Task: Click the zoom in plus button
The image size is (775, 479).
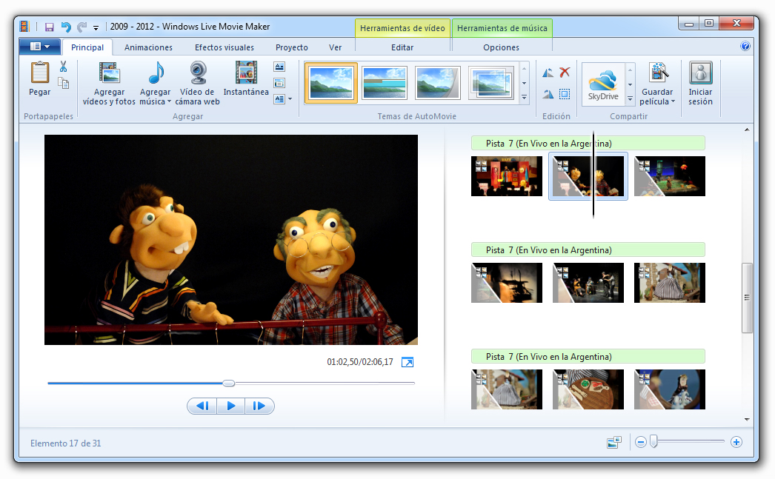Action: click(x=736, y=442)
